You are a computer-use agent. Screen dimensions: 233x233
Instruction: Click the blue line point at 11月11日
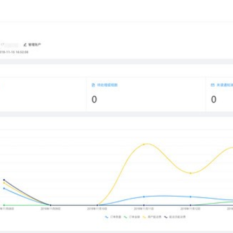tap(144, 197)
